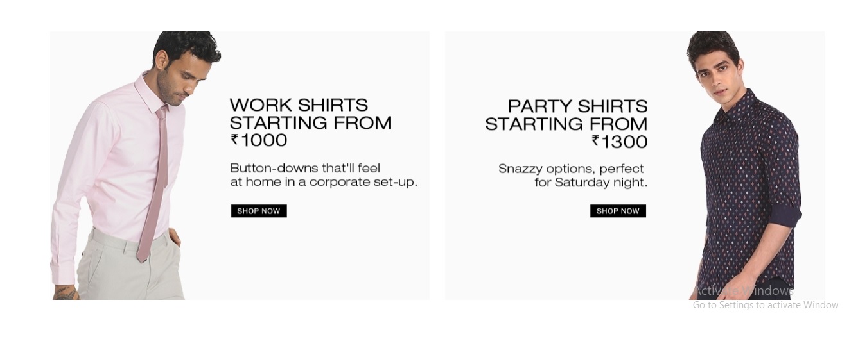Open the Work Shirts Starting From heading
The width and height of the screenshot is (867, 339).
311,113
